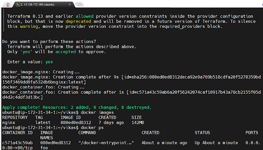263x150 pixels.
Task: Click the 'nginx' repository name
Action: tap(9, 123)
